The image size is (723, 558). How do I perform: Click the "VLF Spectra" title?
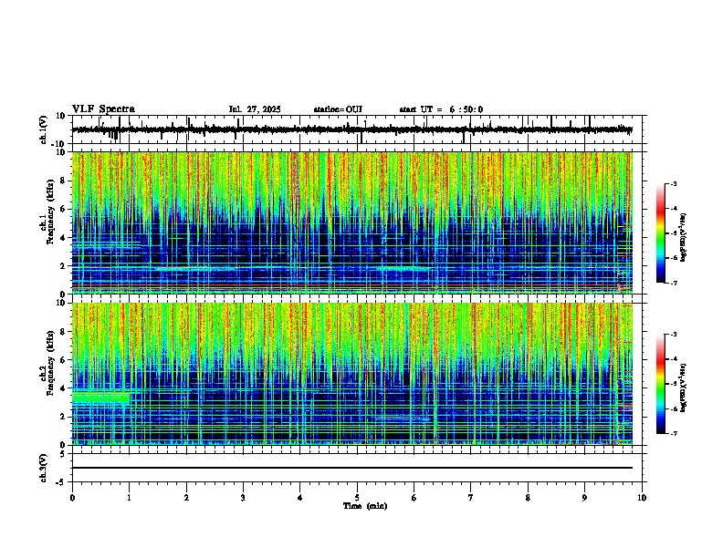(x=103, y=109)
